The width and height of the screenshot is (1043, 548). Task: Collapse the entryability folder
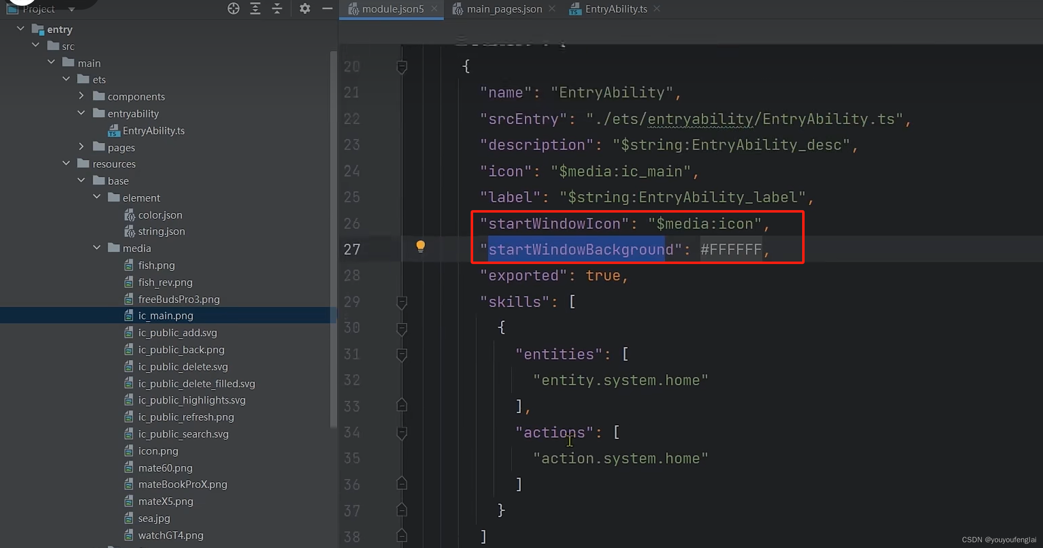click(x=81, y=113)
